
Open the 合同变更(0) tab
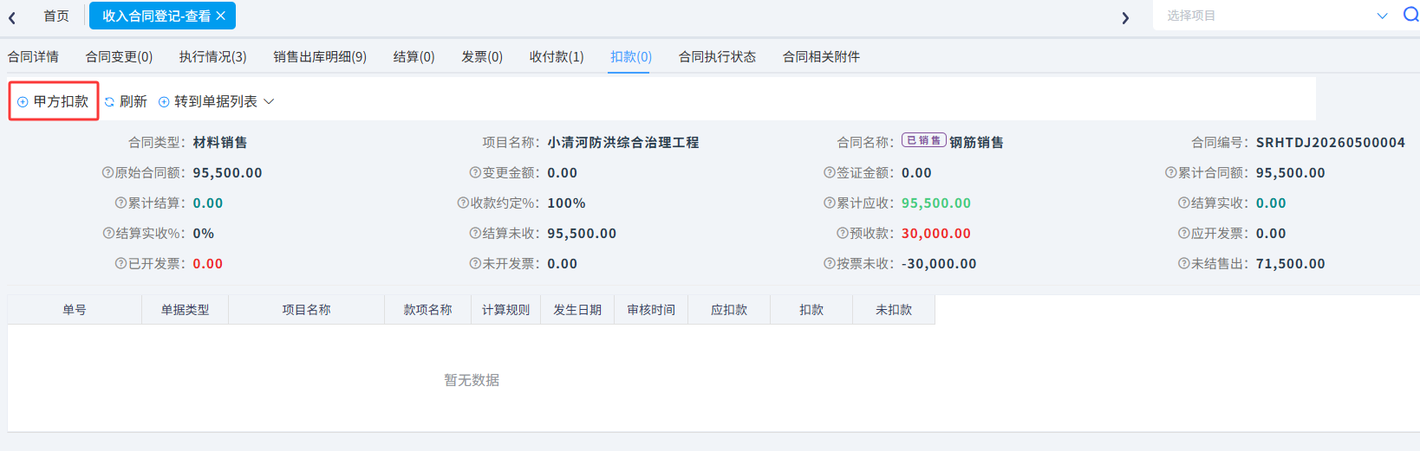point(119,56)
